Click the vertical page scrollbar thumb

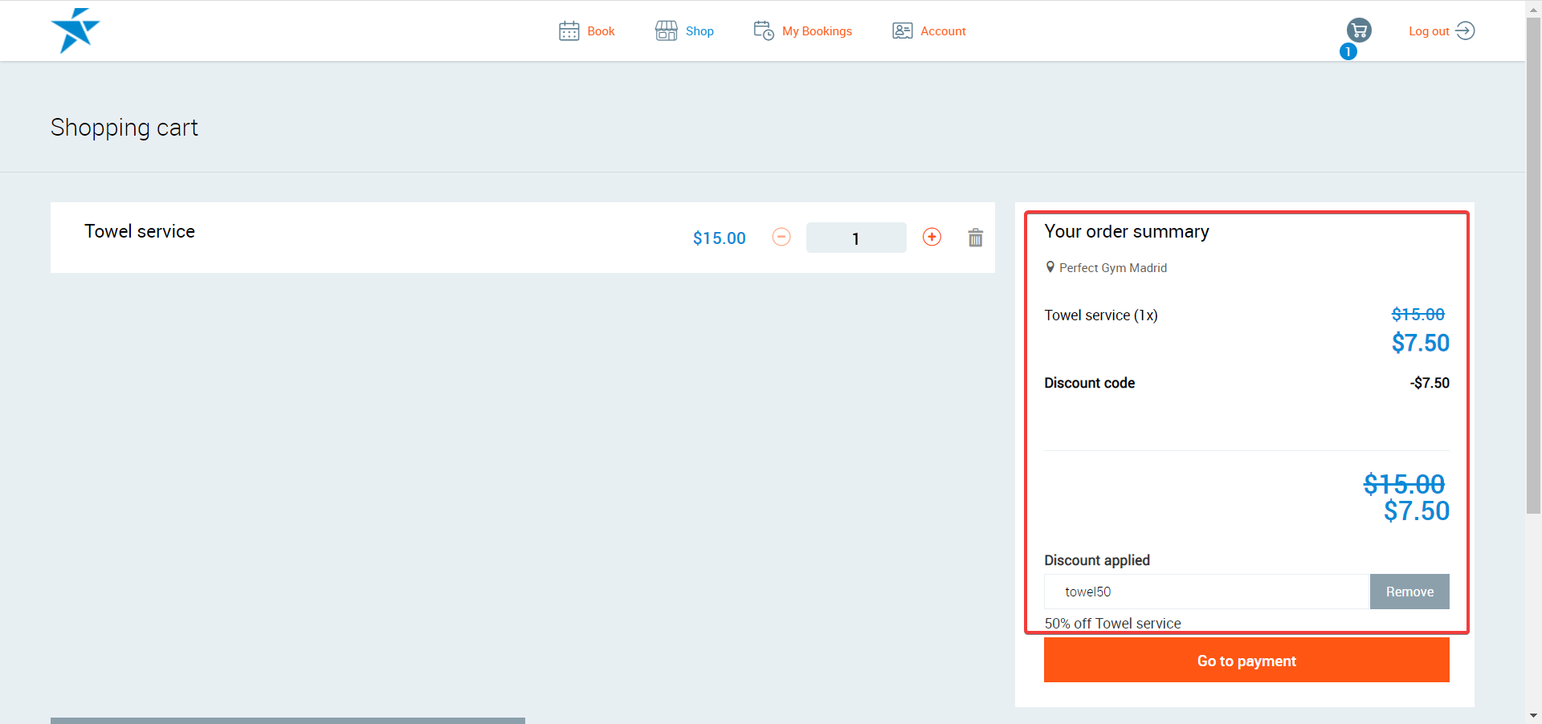click(x=1533, y=265)
